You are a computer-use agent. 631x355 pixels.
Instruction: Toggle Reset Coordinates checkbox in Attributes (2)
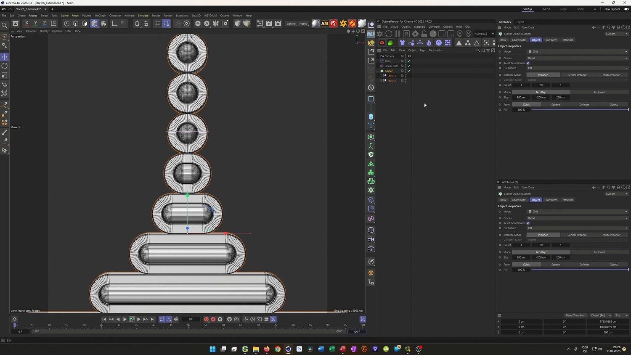pos(528,223)
